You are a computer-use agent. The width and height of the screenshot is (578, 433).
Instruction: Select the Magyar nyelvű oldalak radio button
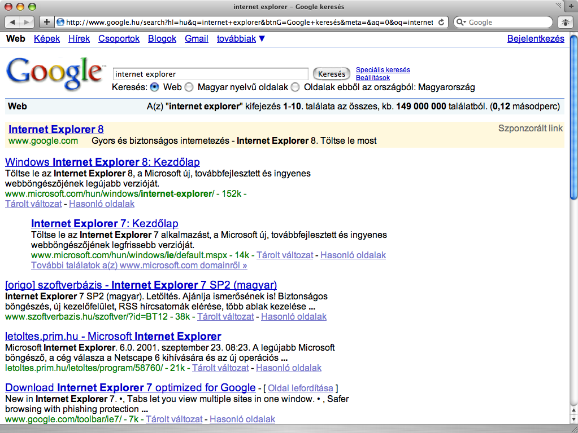pos(189,87)
